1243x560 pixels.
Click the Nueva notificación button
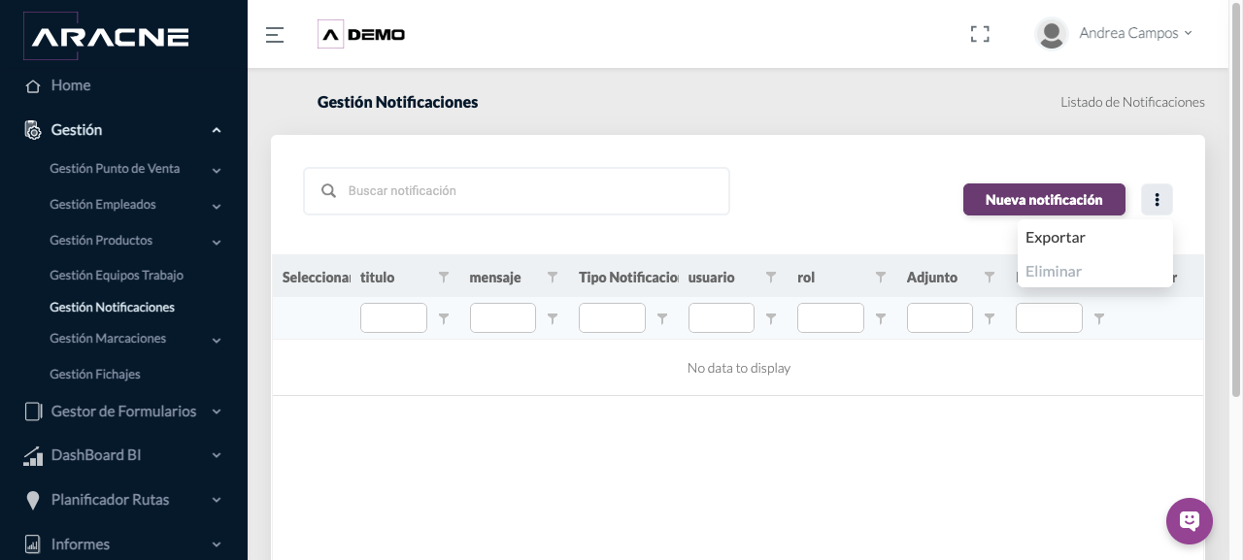click(1044, 200)
